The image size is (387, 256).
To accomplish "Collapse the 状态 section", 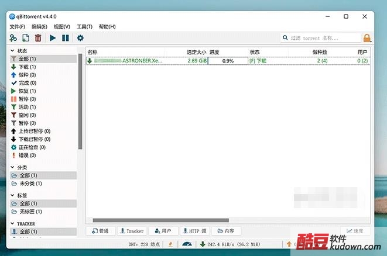I will point(12,50).
